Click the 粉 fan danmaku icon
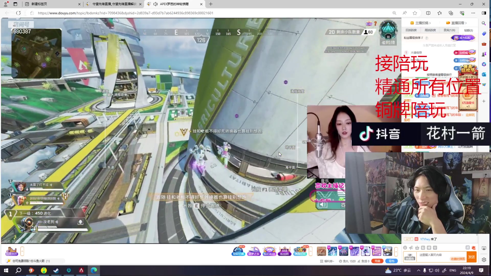The height and width of the screenshot is (276, 491). (423, 248)
